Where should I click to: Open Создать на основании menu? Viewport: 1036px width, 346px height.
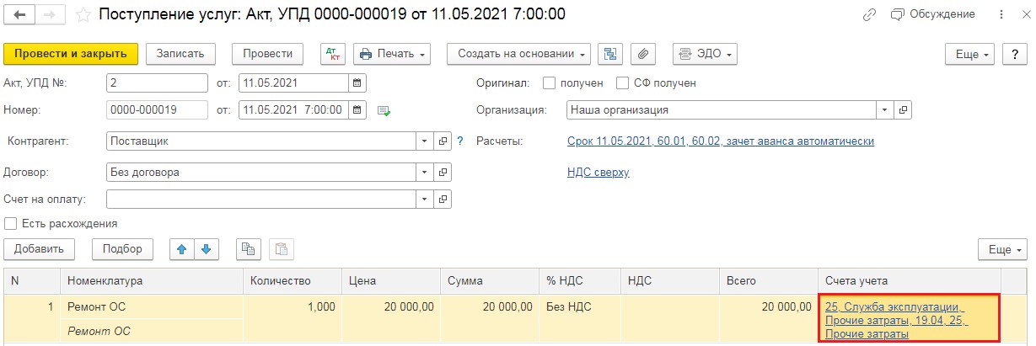pos(518,54)
